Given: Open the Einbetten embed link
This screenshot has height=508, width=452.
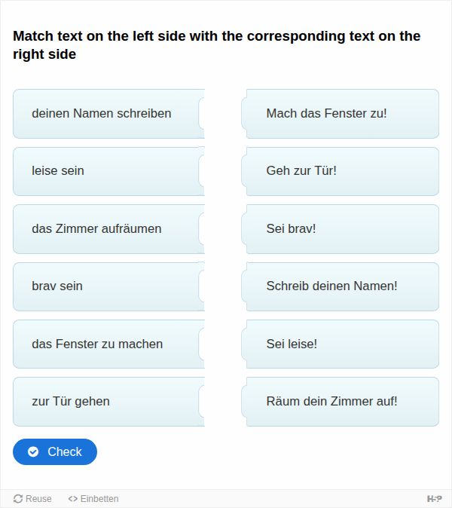Looking at the screenshot, I should [x=93, y=499].
